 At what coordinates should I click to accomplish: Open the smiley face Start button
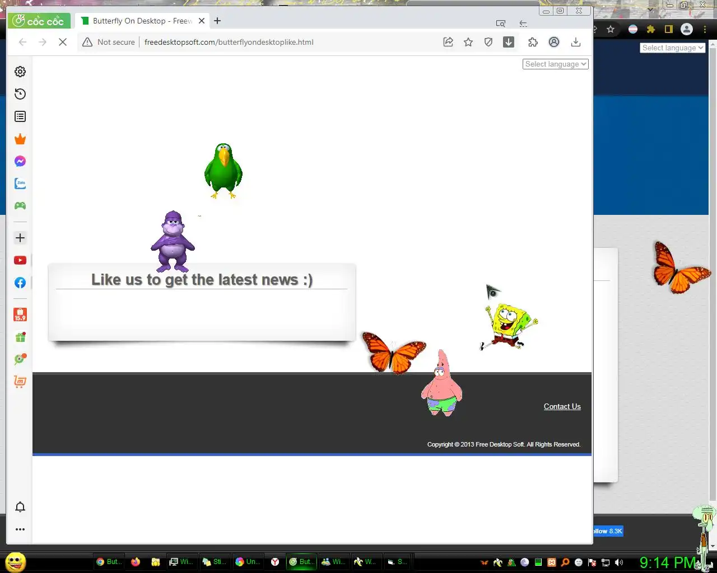pyautogui.click(x=16, y=562)
